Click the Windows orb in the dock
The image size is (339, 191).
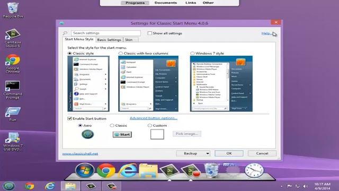coord(85,170)
